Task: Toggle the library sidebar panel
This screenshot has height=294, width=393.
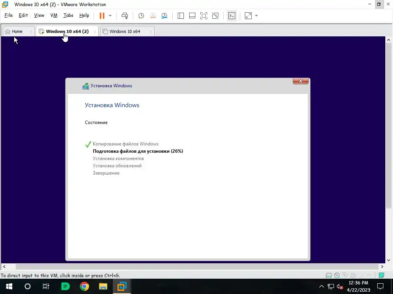Action: click(x=180, y=15)
